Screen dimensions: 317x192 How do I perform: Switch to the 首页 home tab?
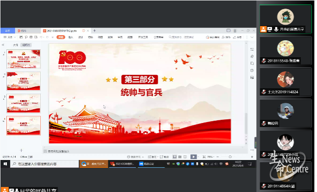click(8, 31)
